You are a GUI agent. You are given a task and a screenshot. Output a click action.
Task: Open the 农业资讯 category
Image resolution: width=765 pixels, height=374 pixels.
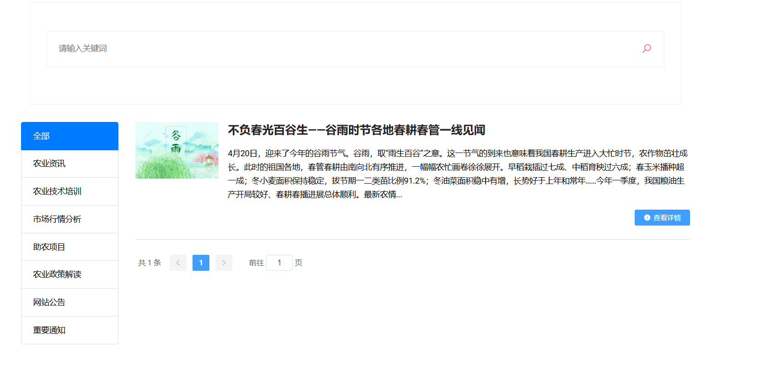[x=70, y=163]
